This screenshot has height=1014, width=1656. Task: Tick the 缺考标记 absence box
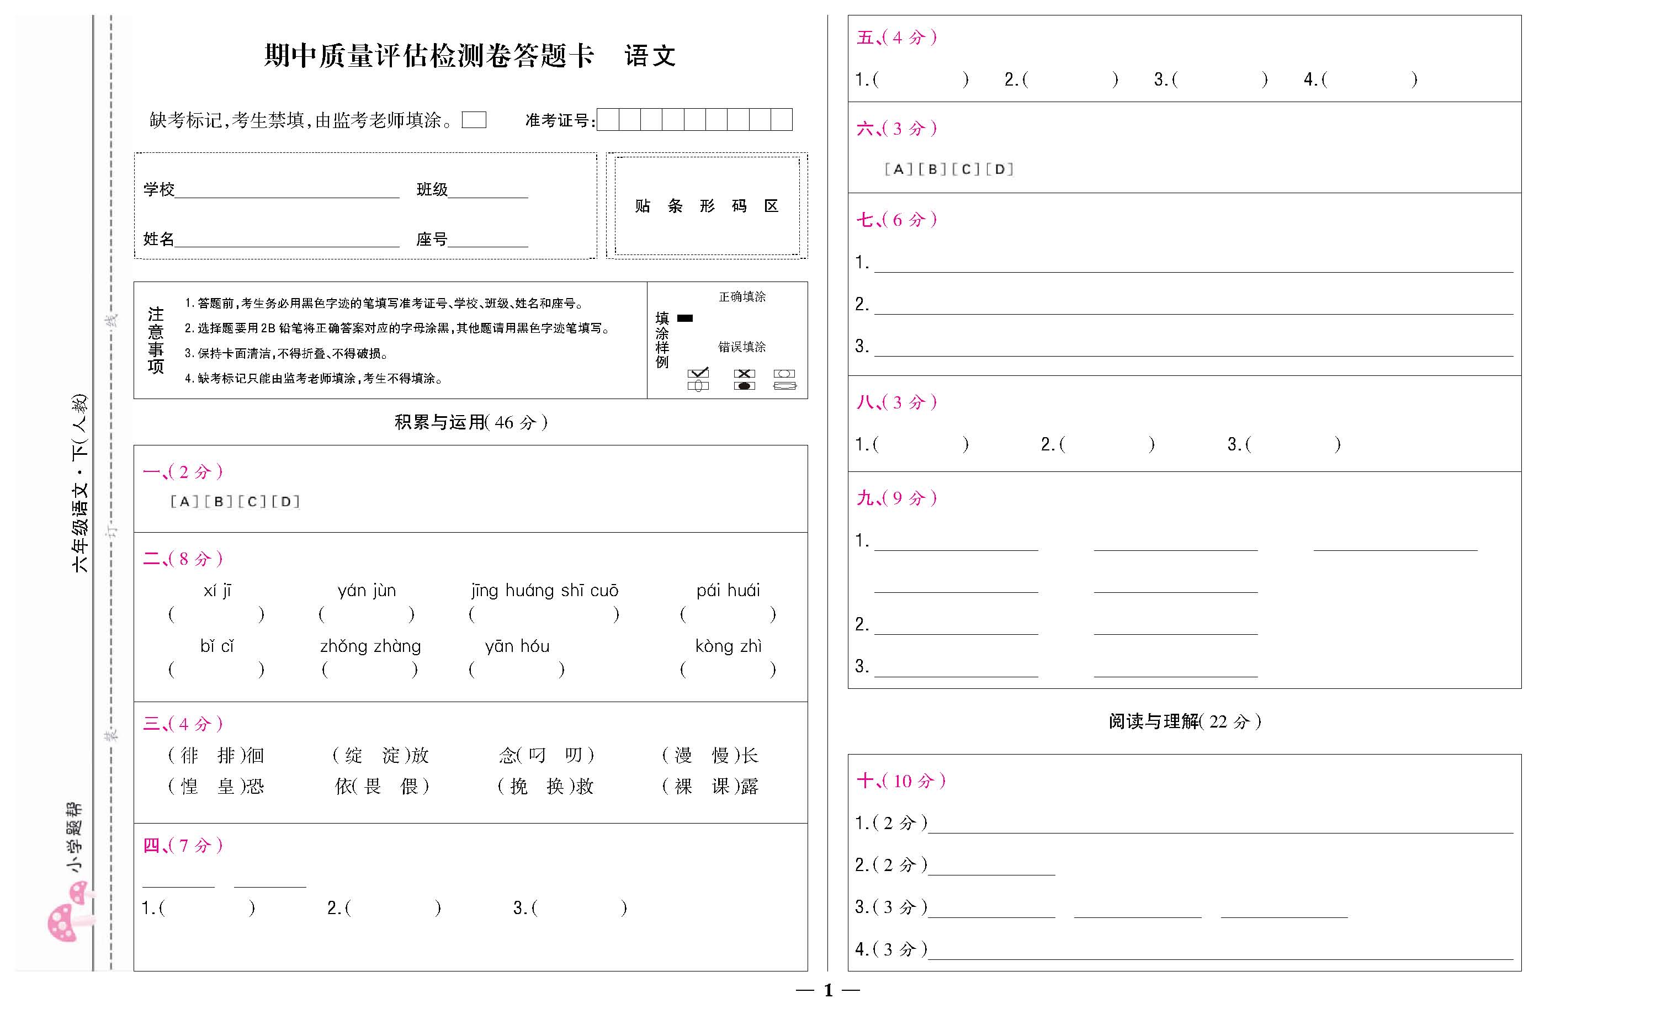point(474,120)
